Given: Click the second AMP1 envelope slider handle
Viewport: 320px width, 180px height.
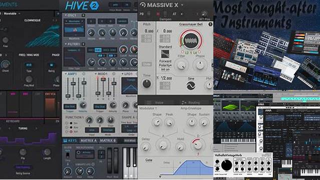Looking at the screenshot, I should tap(73, 83).
